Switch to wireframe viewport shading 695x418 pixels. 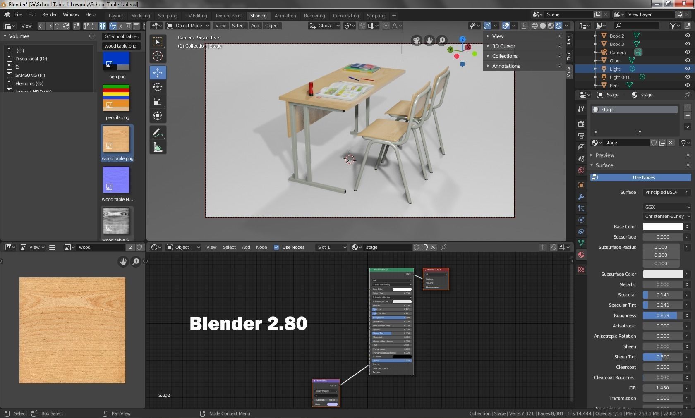click(x=535, y=26)
